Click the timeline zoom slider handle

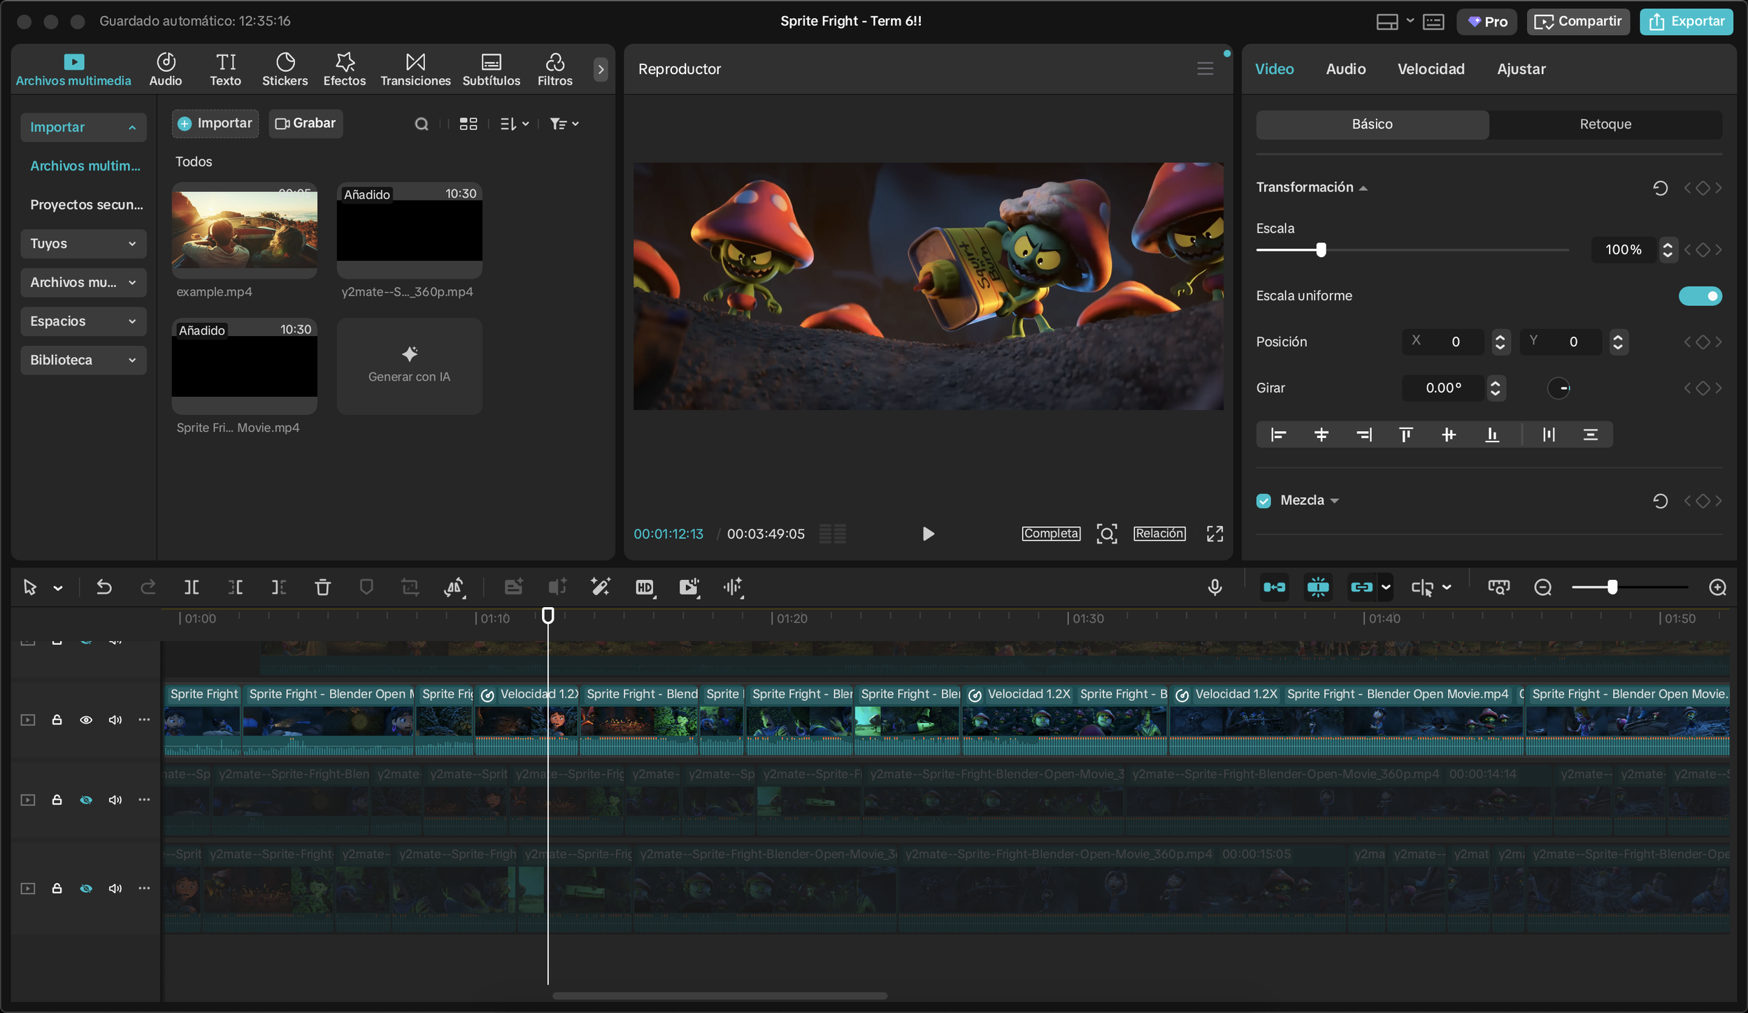1612,588
